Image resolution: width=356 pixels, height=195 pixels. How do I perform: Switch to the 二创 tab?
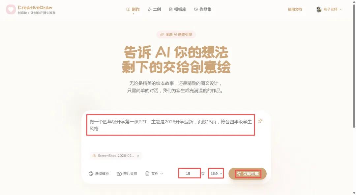pos(154,9)
